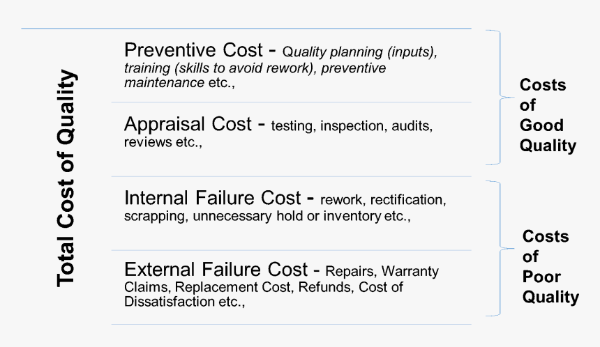Click 'scrapping, unnecessary hold or inventory' text
The height and width of the screenshot is (347, 600).
click(x=252, y=216)
